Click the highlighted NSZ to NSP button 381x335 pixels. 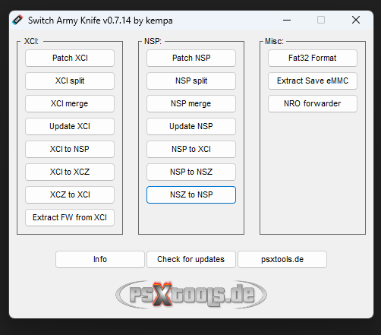191,194
